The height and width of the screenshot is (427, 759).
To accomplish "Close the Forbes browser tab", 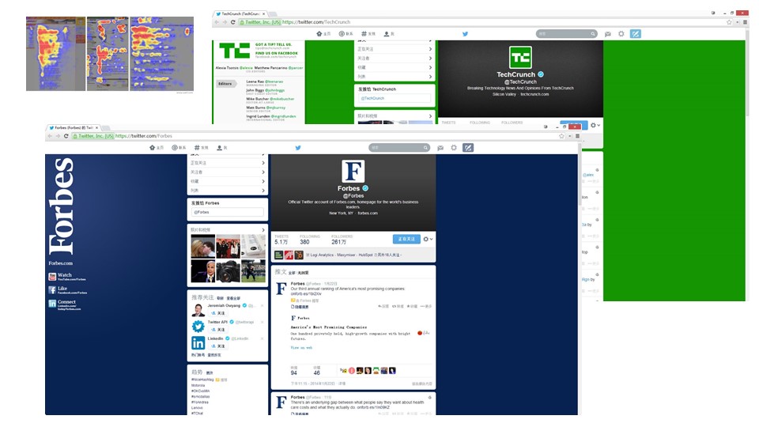I will click(x=96, y=128).
